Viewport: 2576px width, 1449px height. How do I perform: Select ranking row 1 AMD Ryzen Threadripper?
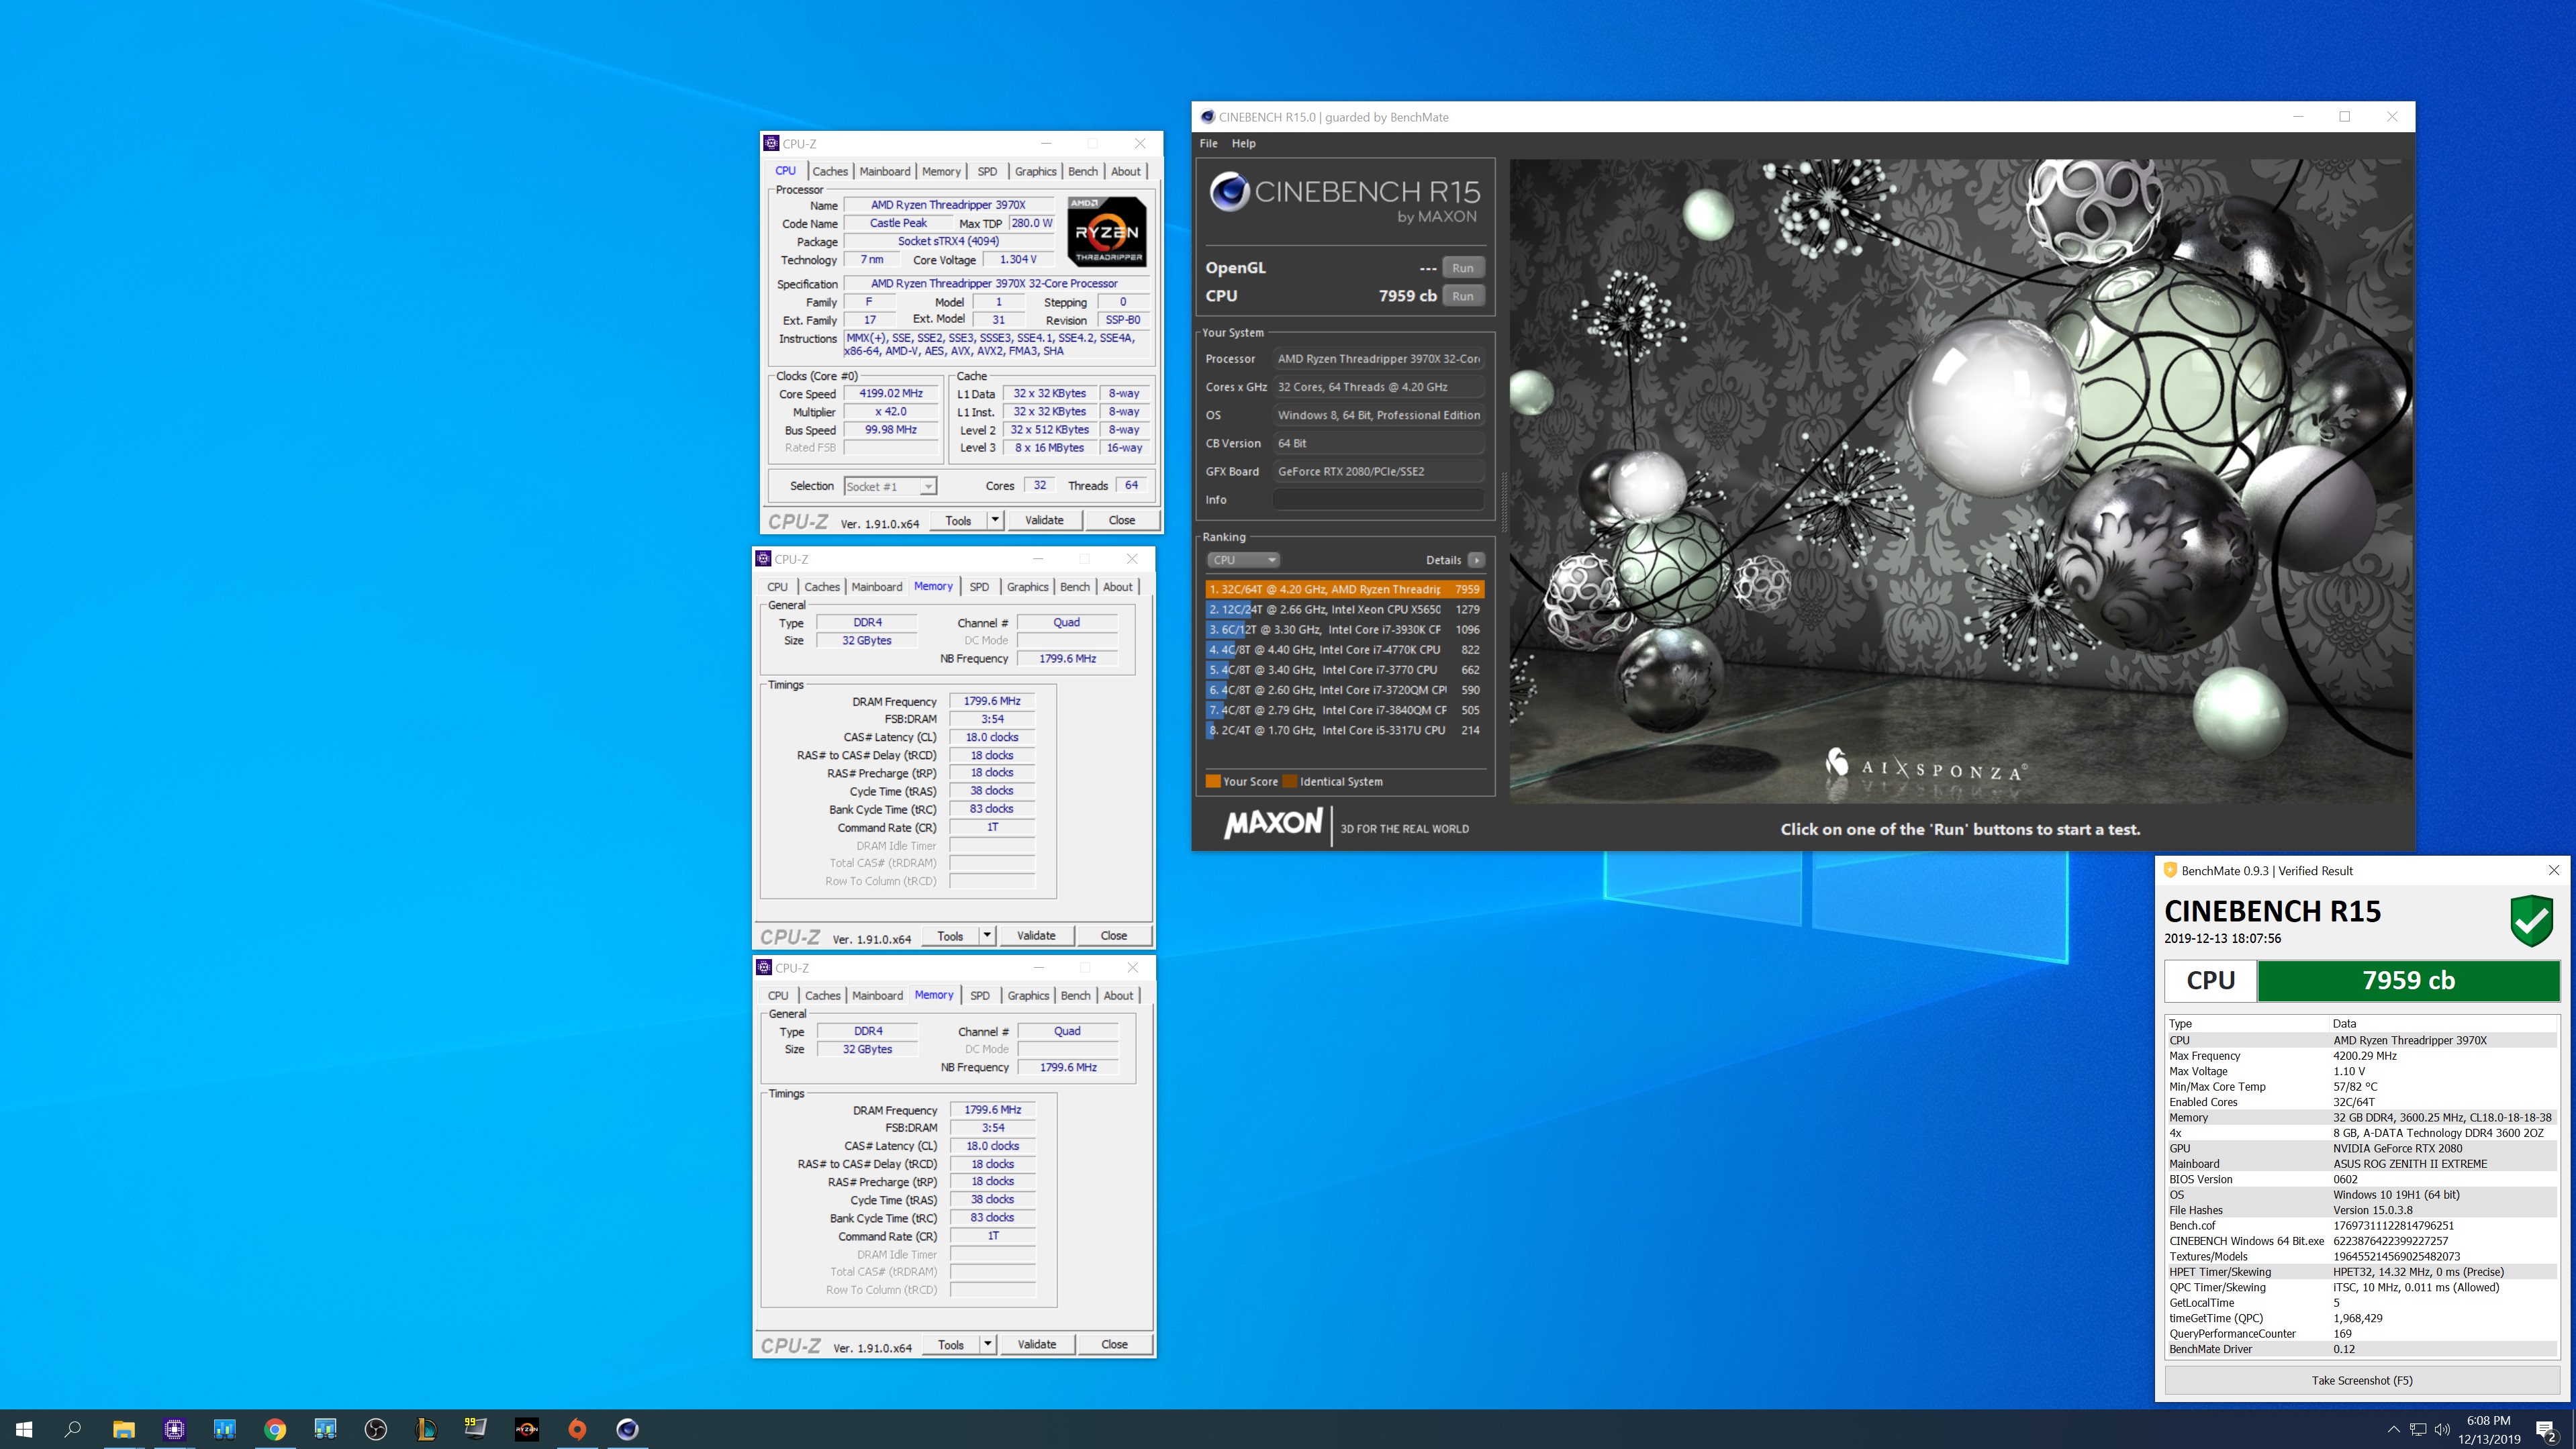click(1344, 589)
